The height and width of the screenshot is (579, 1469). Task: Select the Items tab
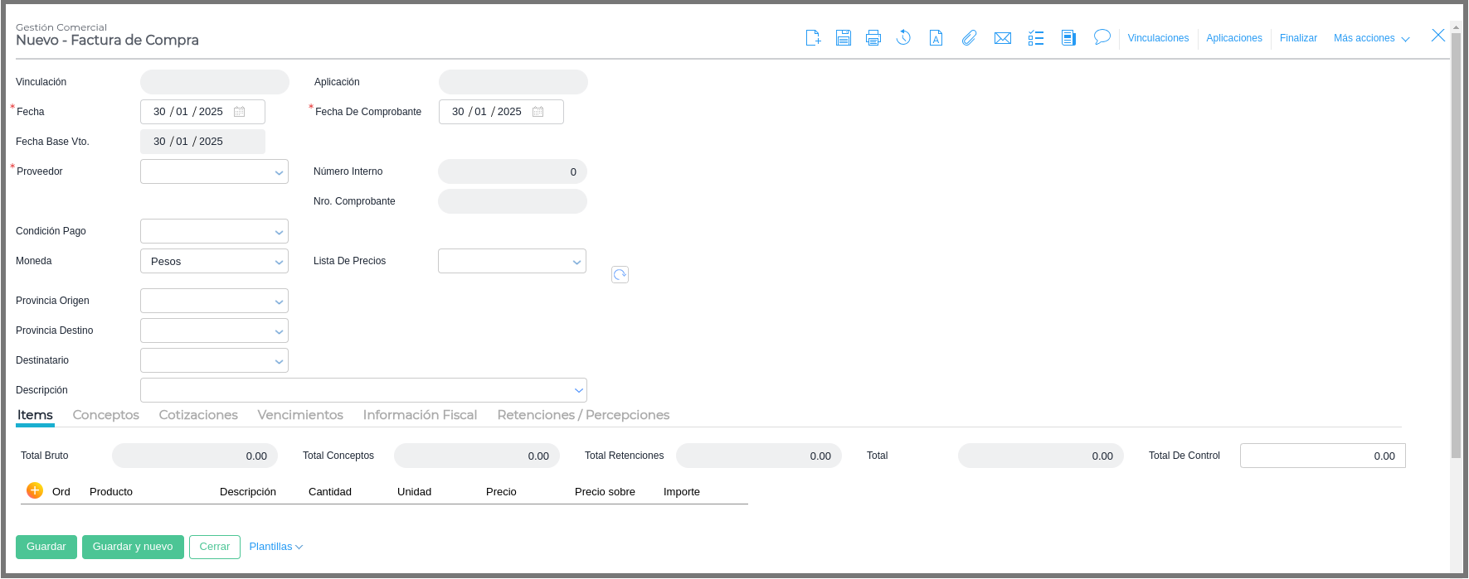35,415
